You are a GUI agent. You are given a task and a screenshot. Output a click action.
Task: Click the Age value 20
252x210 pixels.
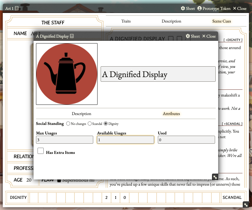29,180
